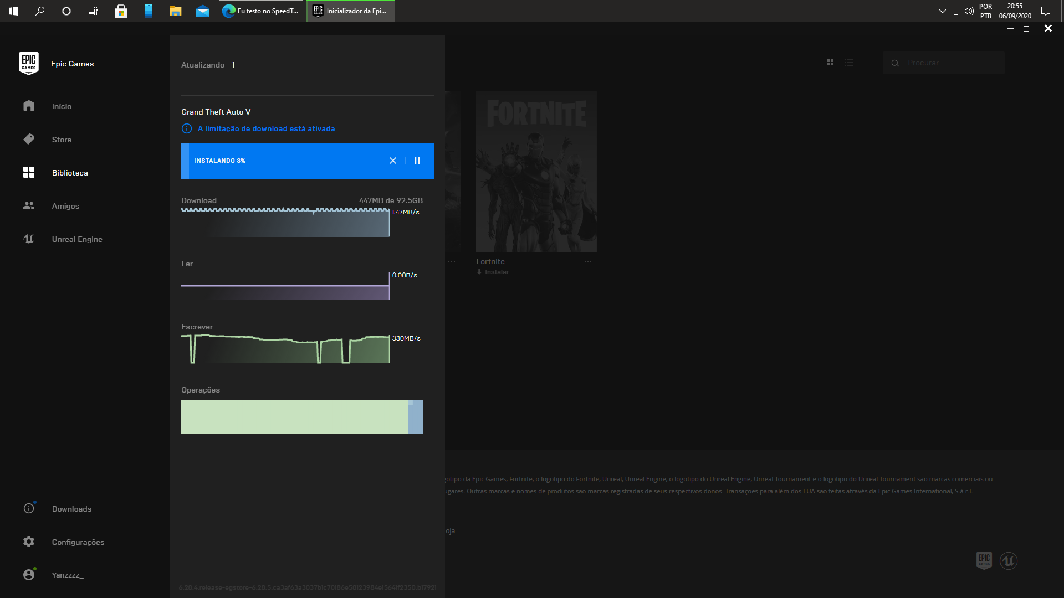The image size is (1064, 598).
Task: Click the Unreal Engine U icon
Action: pyautogui.click(x=29, y=239)
